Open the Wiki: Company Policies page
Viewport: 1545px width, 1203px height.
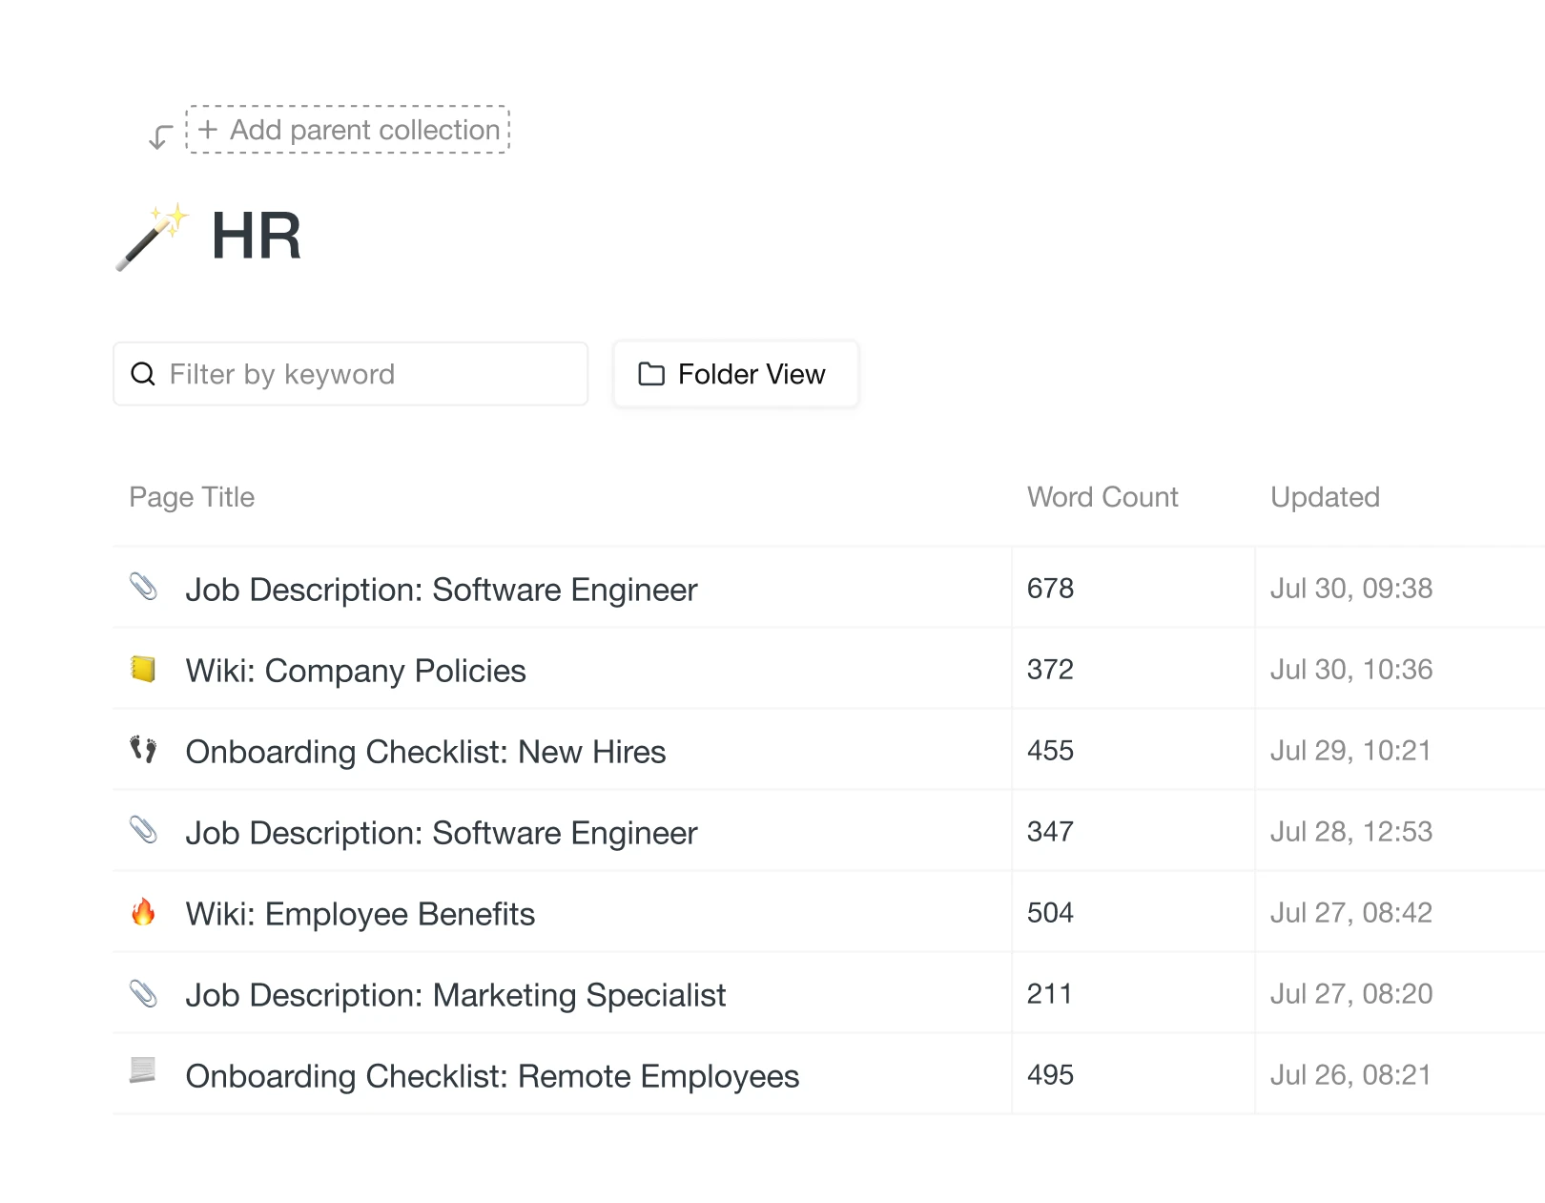pyautogui.click(x=356, y=671)
